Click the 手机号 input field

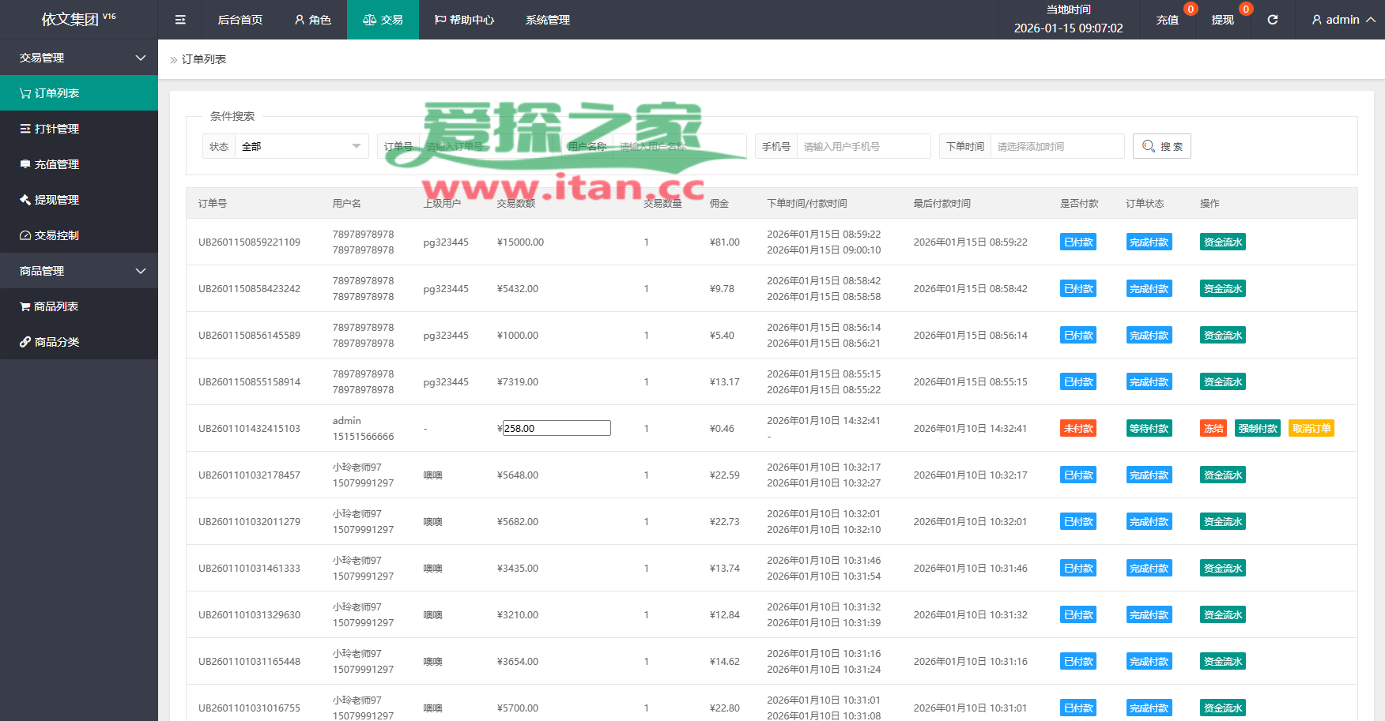click(x=862, y=146)
